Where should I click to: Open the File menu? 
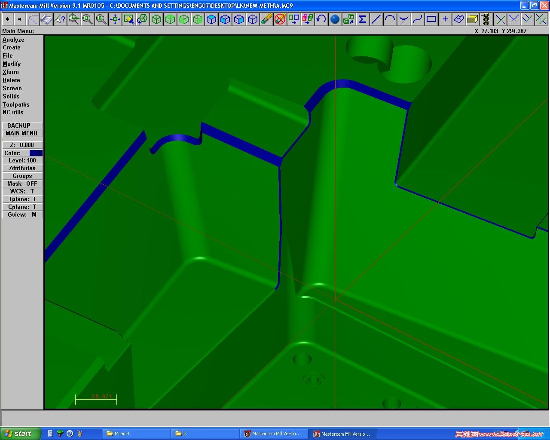click(x=8, y=56)
